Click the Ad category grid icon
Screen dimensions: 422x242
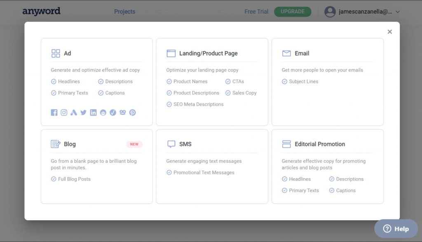click(56, 53)
